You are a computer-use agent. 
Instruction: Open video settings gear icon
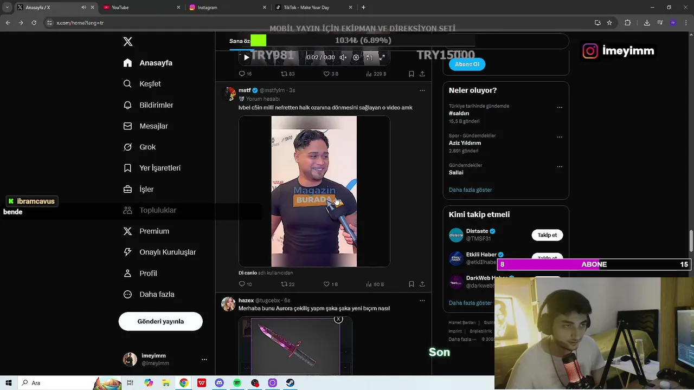[x=356, y=57]
